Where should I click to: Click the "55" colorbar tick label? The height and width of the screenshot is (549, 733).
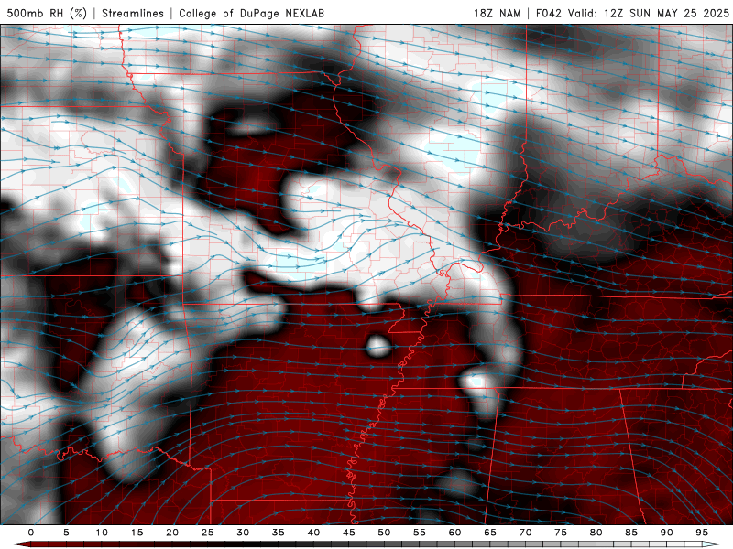click(x=420, y=533)
